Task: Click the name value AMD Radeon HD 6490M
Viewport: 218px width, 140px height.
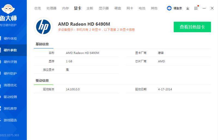Action: click(83, 53)
